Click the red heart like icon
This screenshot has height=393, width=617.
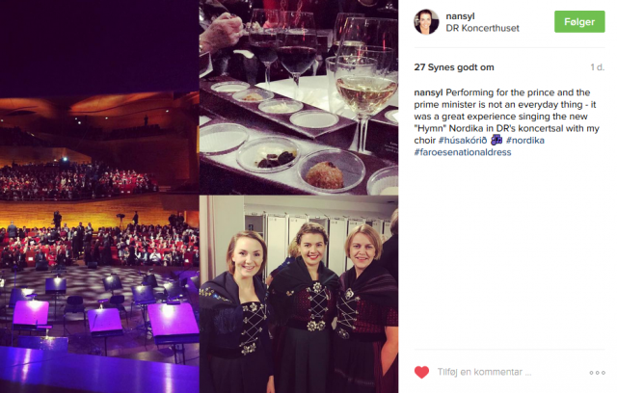[421, 372]
